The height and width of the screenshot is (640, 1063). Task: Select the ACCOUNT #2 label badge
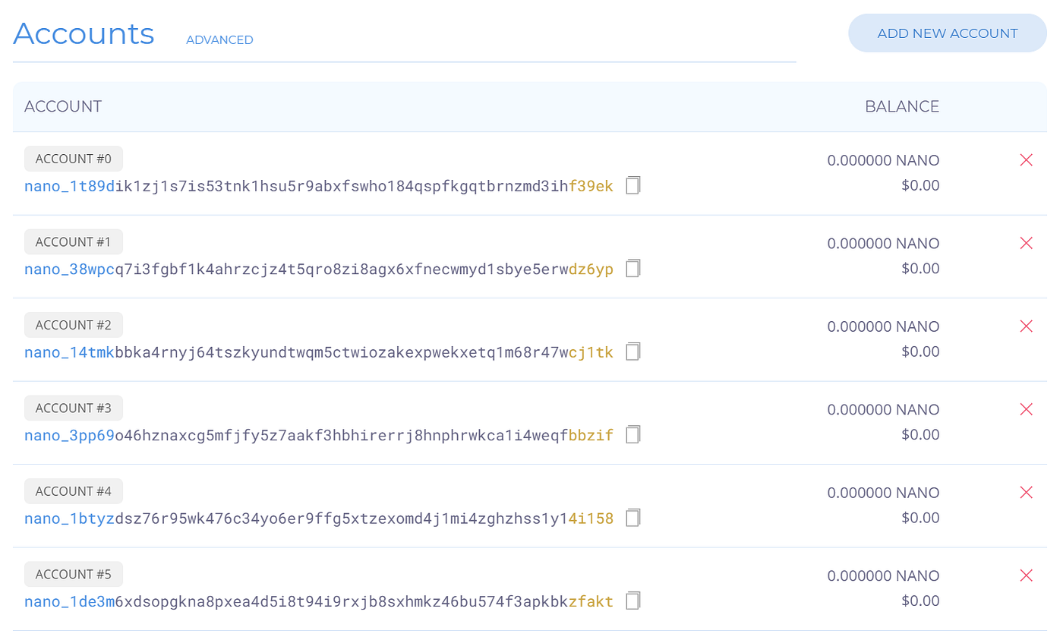[74, 325]
